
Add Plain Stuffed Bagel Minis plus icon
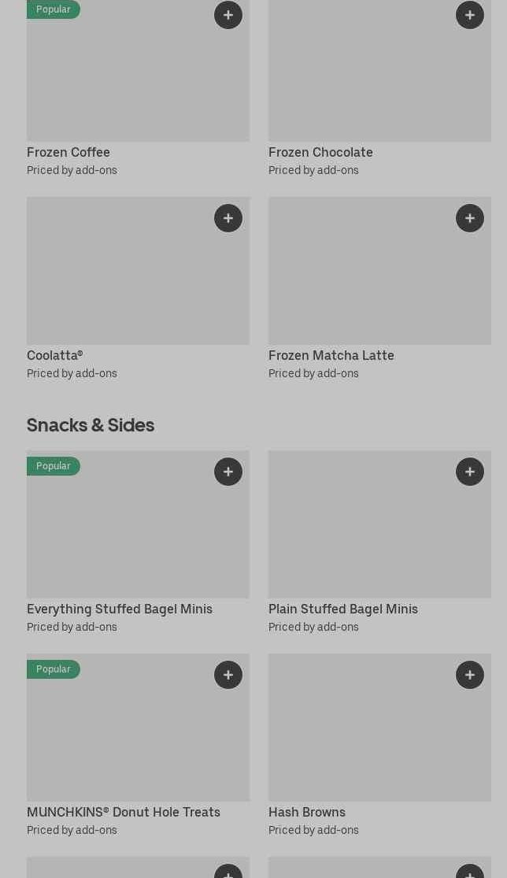click(470, 472)
